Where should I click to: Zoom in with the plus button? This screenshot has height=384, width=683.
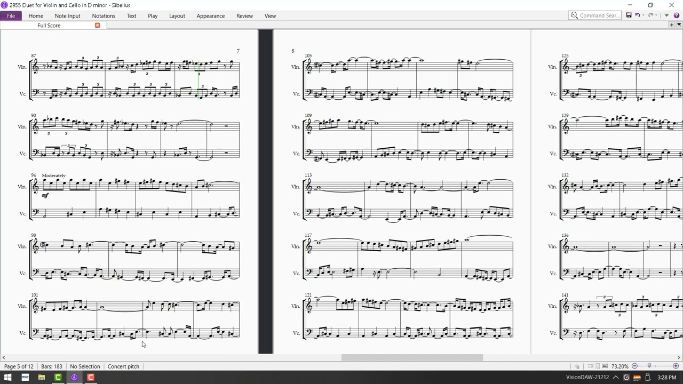tap(676, 366)
